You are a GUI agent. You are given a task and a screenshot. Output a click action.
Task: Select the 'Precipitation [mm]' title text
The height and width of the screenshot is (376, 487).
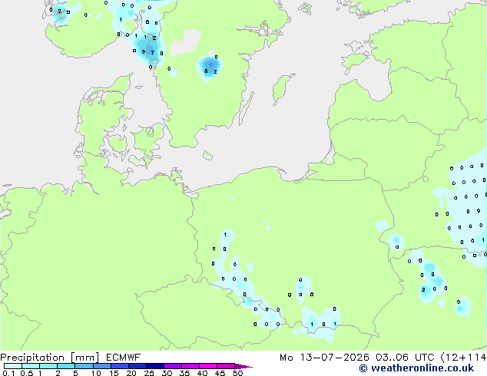click(x=50, y=358)
